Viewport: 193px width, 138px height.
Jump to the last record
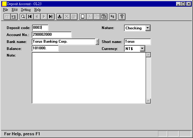(51, 17)
